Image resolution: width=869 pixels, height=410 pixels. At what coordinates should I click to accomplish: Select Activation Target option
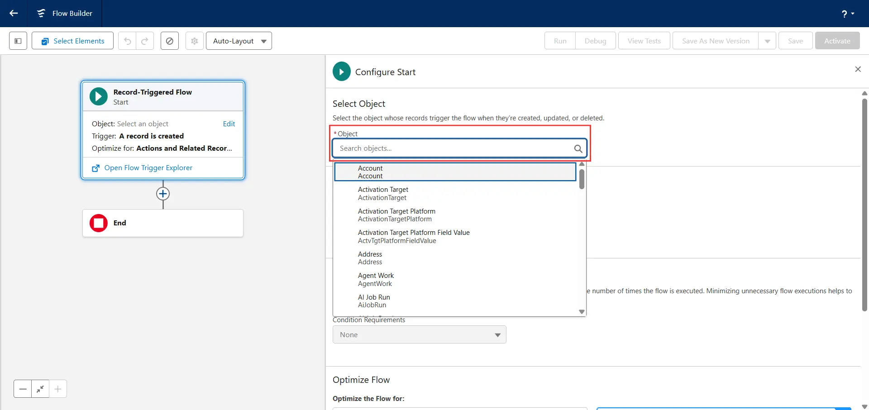coord(456,194)
